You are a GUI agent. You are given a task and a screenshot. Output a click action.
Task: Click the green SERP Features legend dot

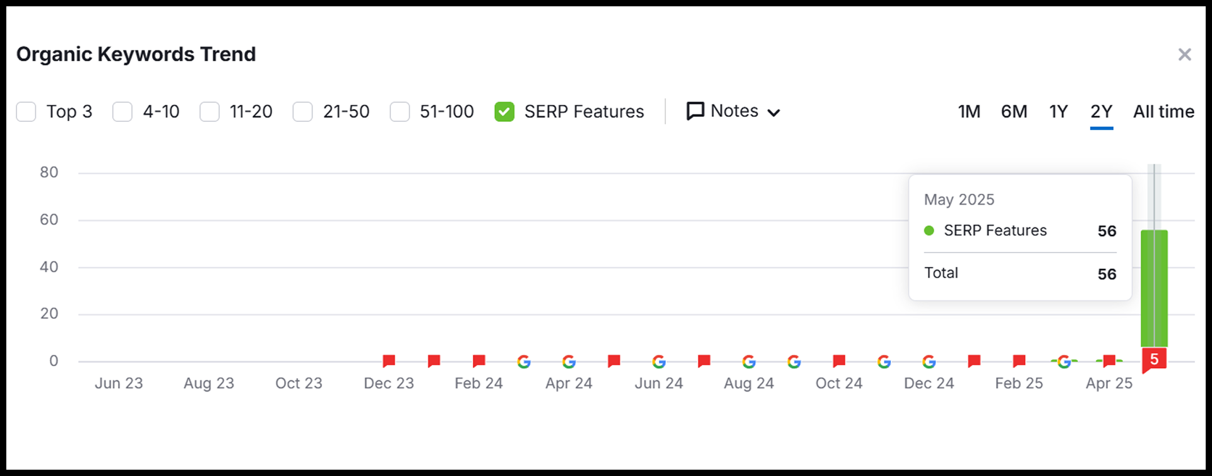(929, 230)
